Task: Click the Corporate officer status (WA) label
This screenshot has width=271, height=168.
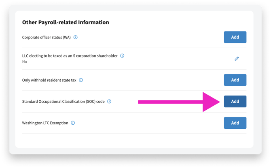Action: point(47,37)
